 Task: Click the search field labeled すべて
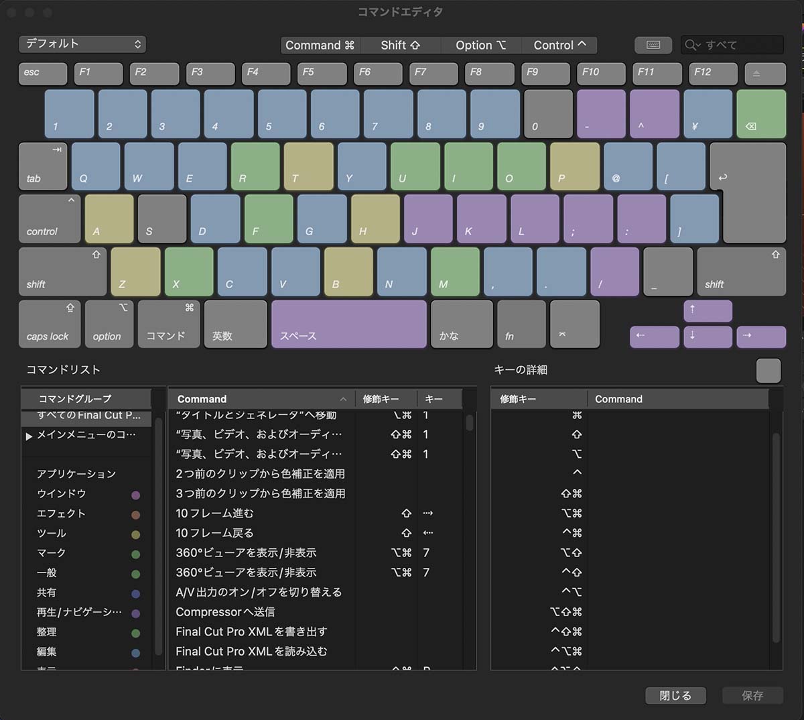(x=732, y=45)
